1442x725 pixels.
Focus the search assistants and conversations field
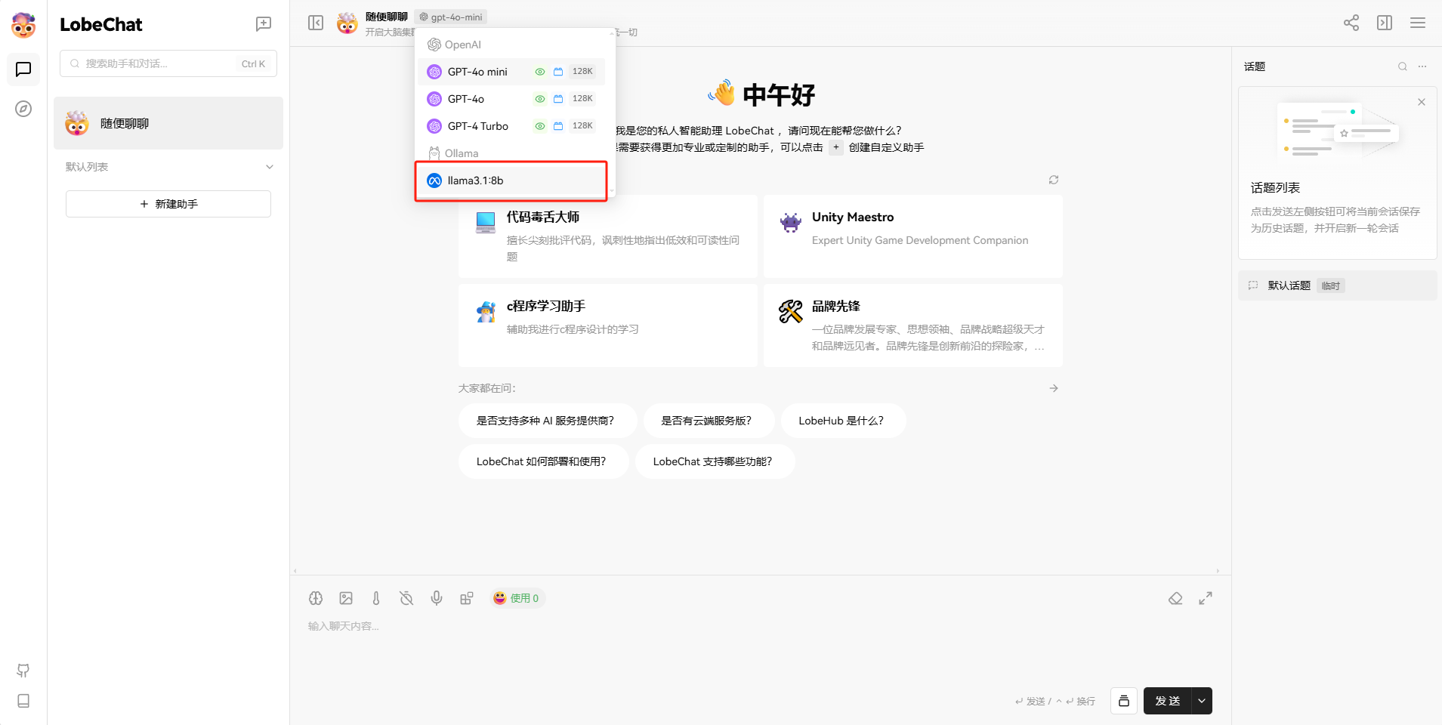click(168, 63)
